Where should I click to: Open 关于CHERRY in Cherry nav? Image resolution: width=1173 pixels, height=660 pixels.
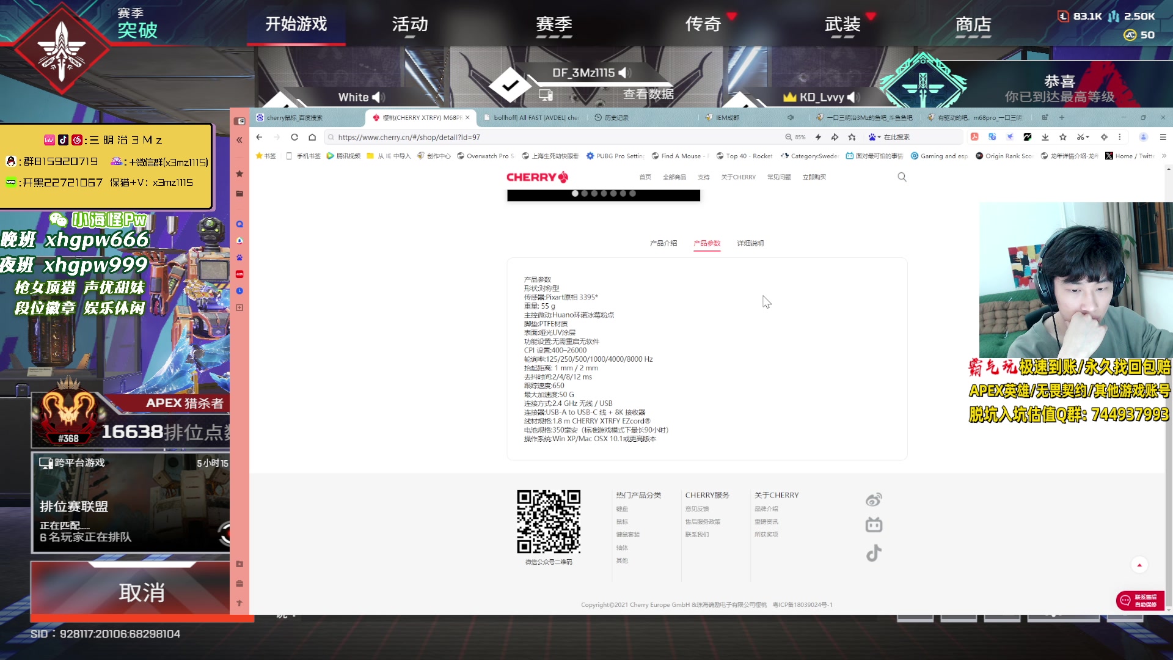pyautogui.click(x=738, y=177)
